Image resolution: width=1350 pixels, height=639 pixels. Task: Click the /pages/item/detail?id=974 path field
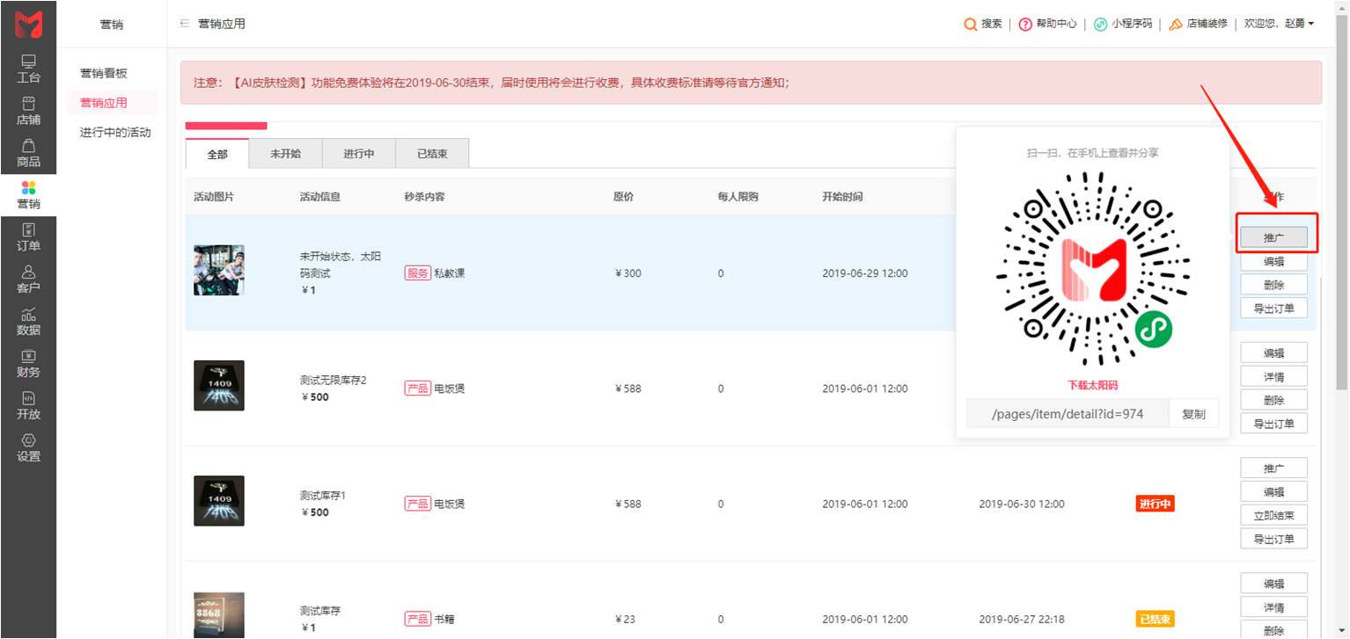[1068, 413]
